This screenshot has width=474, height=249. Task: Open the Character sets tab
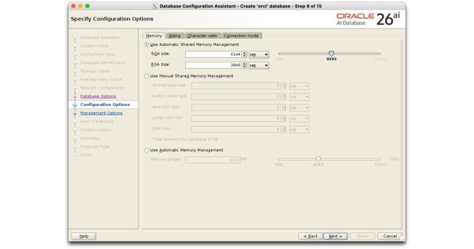pyautogui.click(x=202, y=36)
